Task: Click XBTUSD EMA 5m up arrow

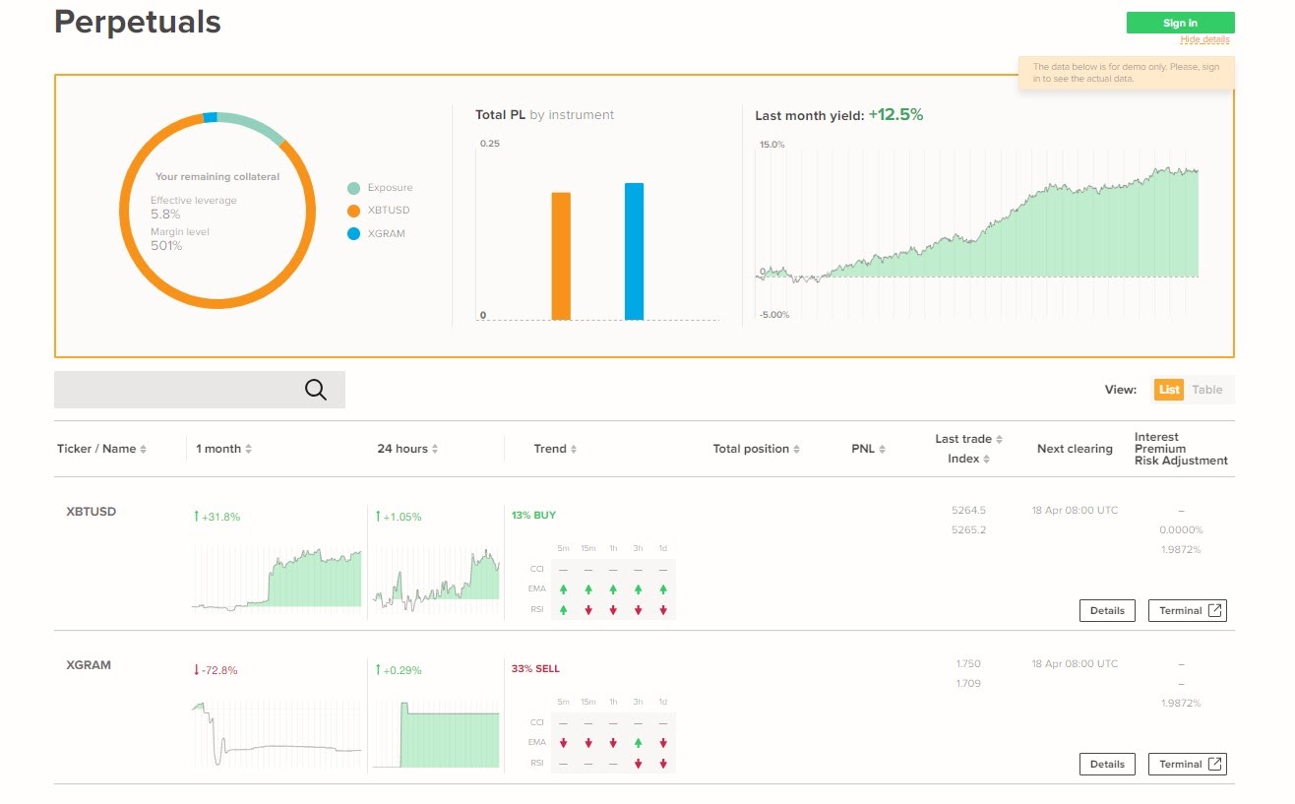Action: 564,589
